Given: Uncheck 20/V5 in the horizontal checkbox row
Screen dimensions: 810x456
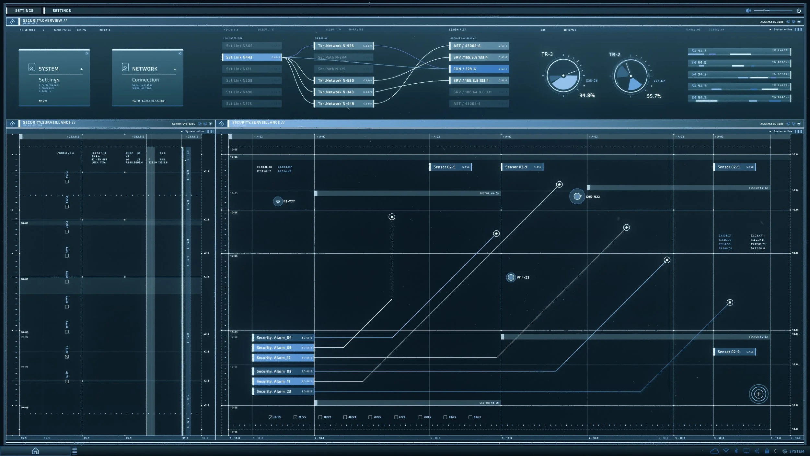Looking at the screenshot, I should (295, 417).
